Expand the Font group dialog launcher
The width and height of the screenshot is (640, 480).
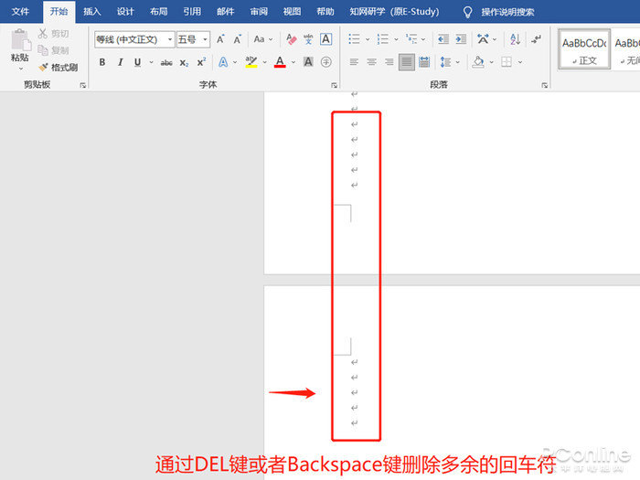click(x=334, y=84)
